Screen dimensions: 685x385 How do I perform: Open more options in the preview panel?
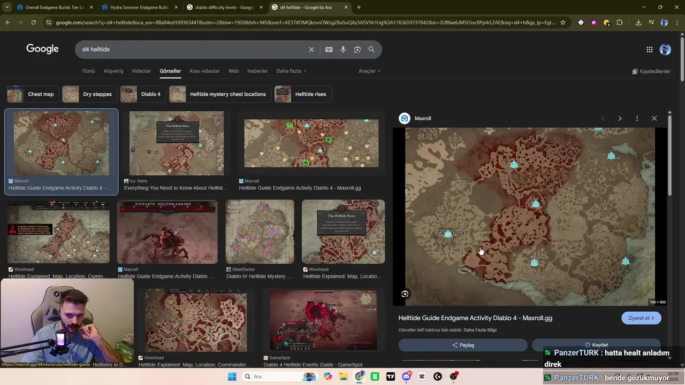tap(637, 118)
